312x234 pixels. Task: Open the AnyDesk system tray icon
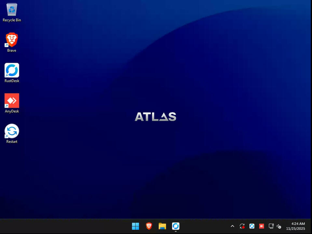261,226
